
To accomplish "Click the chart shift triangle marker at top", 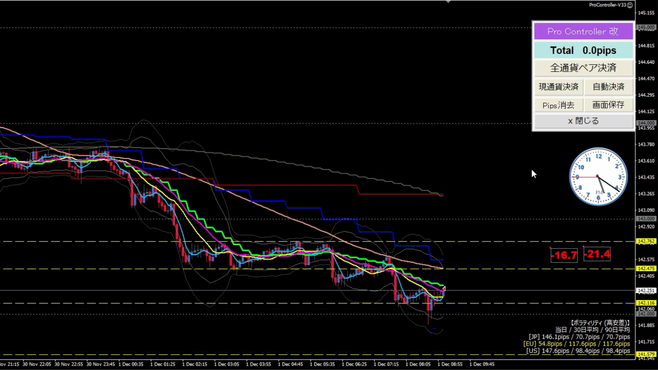I will coord(448,1).
